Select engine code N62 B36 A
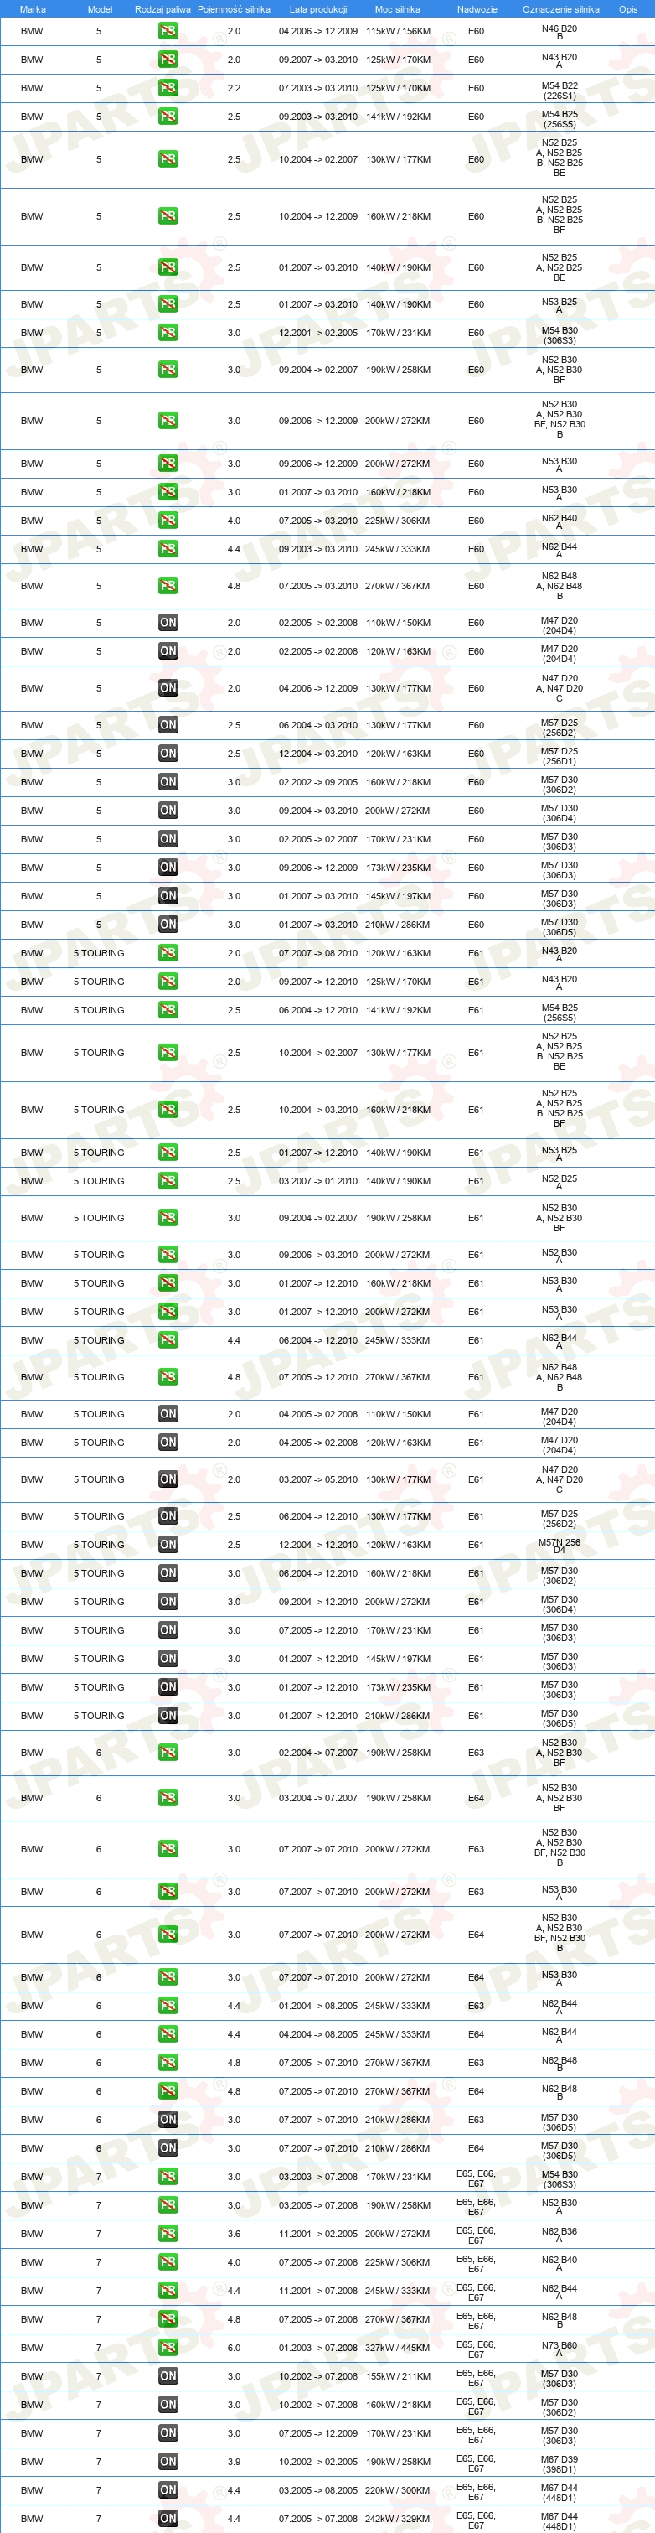This screenshot has width=655, height=2533. [x=560, y=2234]
